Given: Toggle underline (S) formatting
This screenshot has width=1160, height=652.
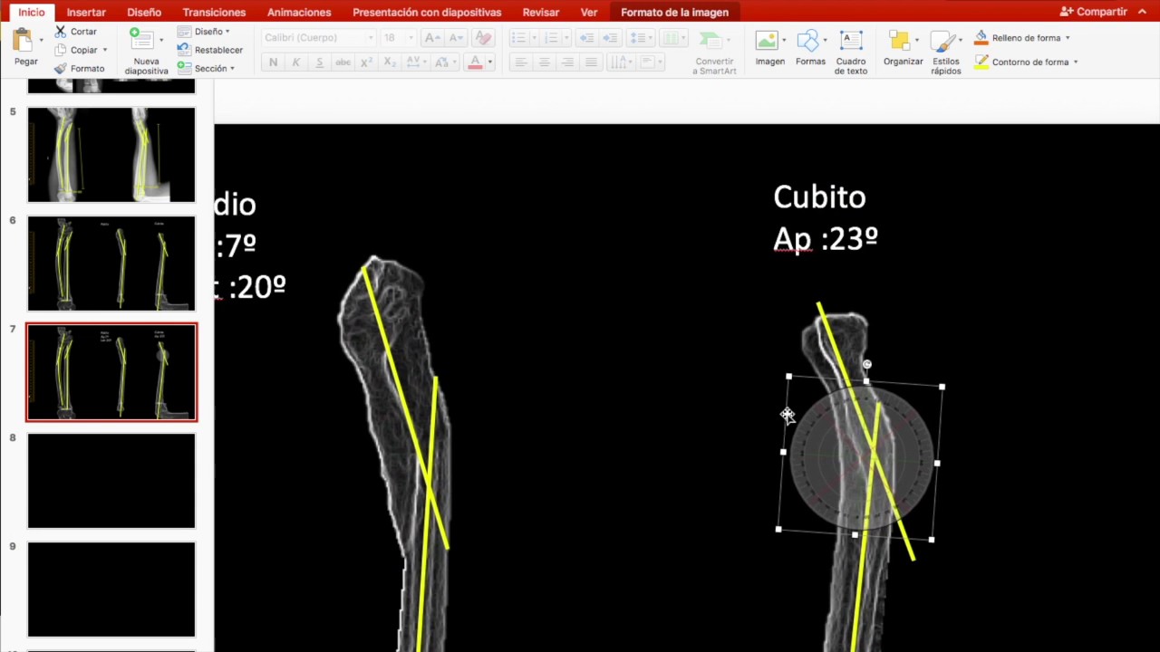Looking at the screenshot, I should (x=319, y=62).
